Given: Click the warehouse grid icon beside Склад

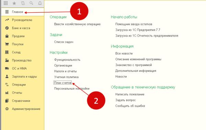Looking at the screenshot, I should [x=7, y=52].
